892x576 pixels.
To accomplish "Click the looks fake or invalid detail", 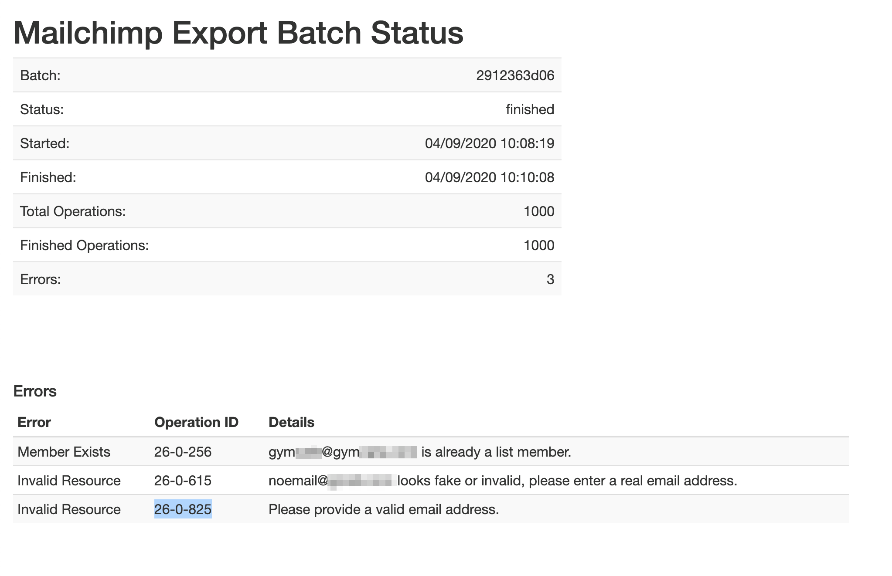I will [x=503, y=481].
